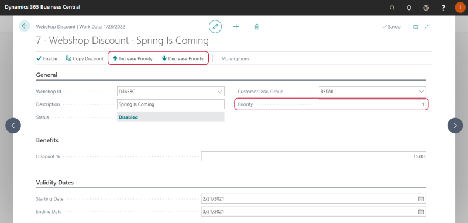Click Increase Priority action
The height and width of the screenshot is (223, 468).
133,58
